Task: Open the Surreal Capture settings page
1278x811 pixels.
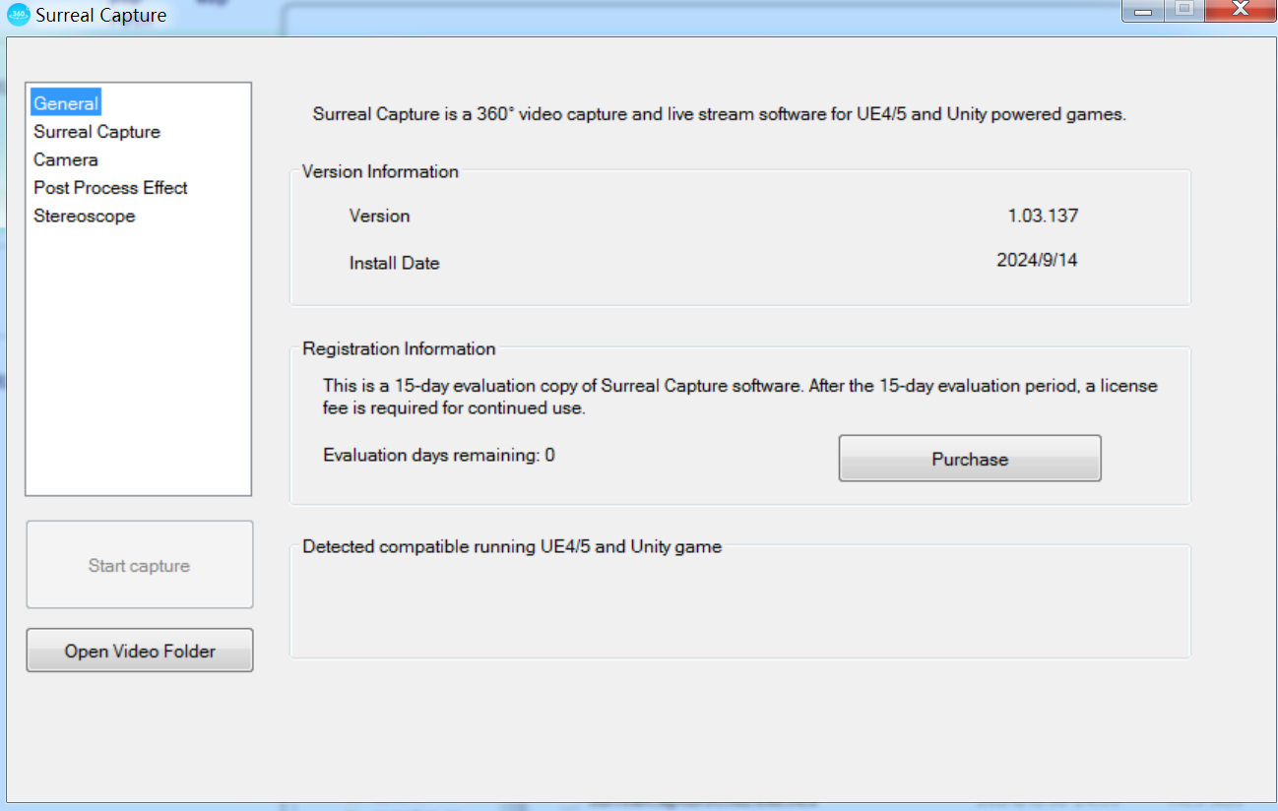Action: pyautogui.click(x=96, y=132)
